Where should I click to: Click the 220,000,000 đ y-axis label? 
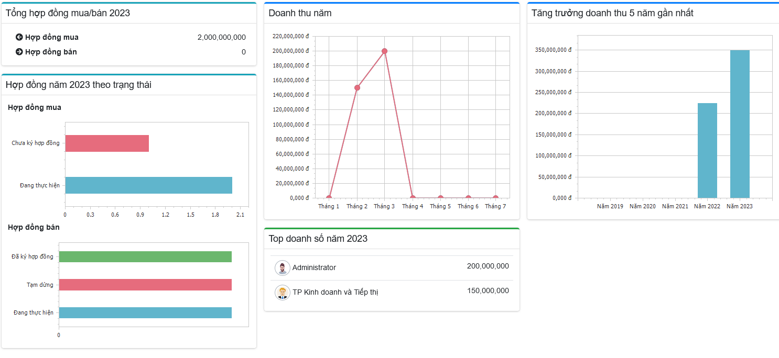291,36
